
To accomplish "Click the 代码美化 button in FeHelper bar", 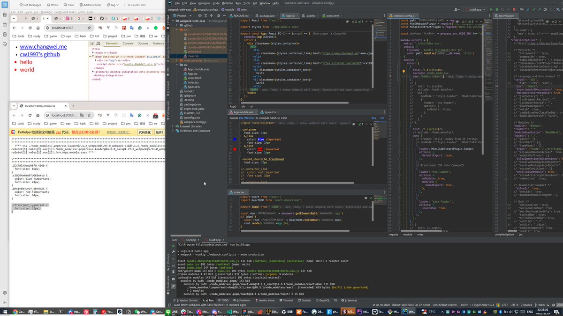I will click(x=144, y=132).
